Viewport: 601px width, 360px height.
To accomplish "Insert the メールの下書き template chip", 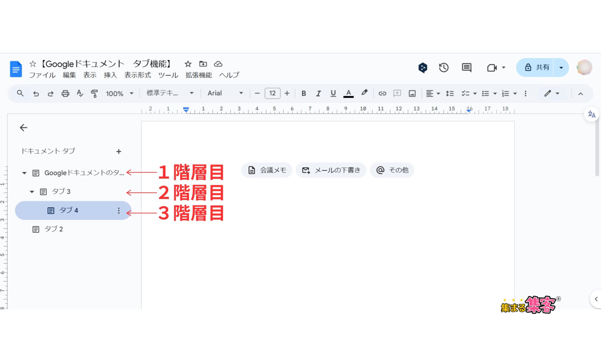I will click(331, 170).
